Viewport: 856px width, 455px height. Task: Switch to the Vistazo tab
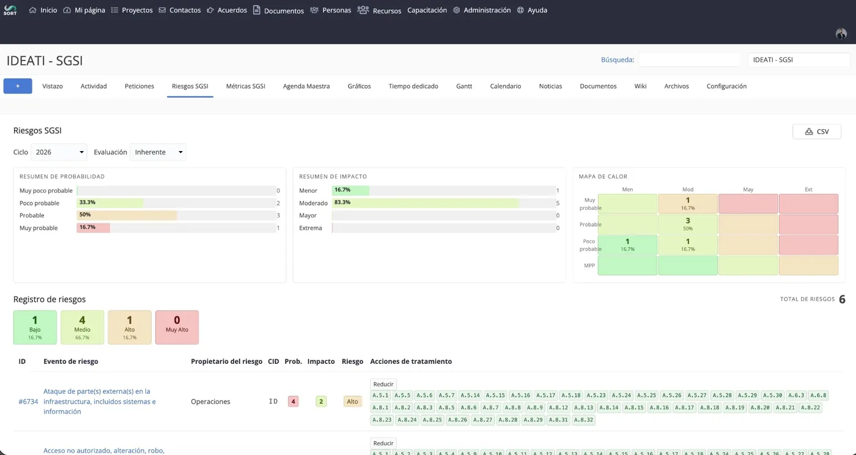[53, 86]
